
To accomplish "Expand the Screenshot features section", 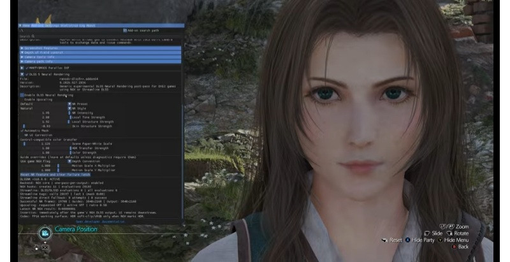I will 101,48.
